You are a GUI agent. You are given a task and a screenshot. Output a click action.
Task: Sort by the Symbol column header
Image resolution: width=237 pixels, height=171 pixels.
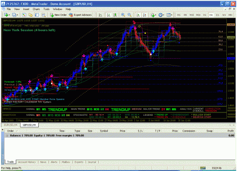[104, 131]
